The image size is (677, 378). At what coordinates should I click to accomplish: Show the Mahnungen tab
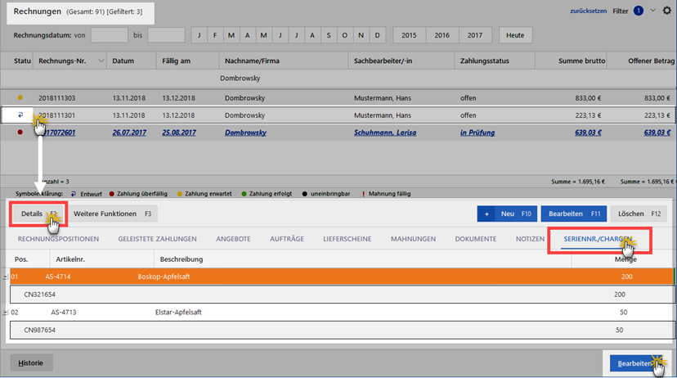(413, 239)
